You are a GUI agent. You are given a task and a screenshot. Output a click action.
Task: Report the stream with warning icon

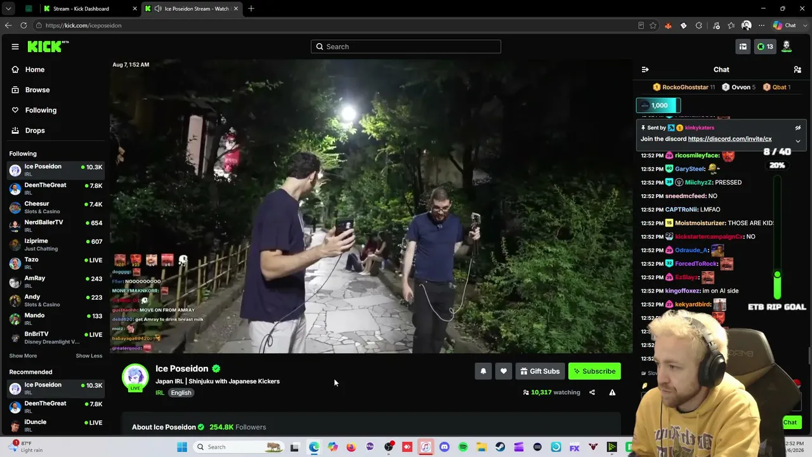coord(612,392)
